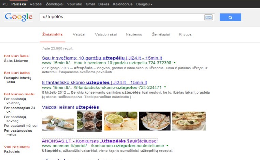The image size is (260, 160).
Task: Filter results 'Per pastaruosius metus'
Action: pos(18,132)
